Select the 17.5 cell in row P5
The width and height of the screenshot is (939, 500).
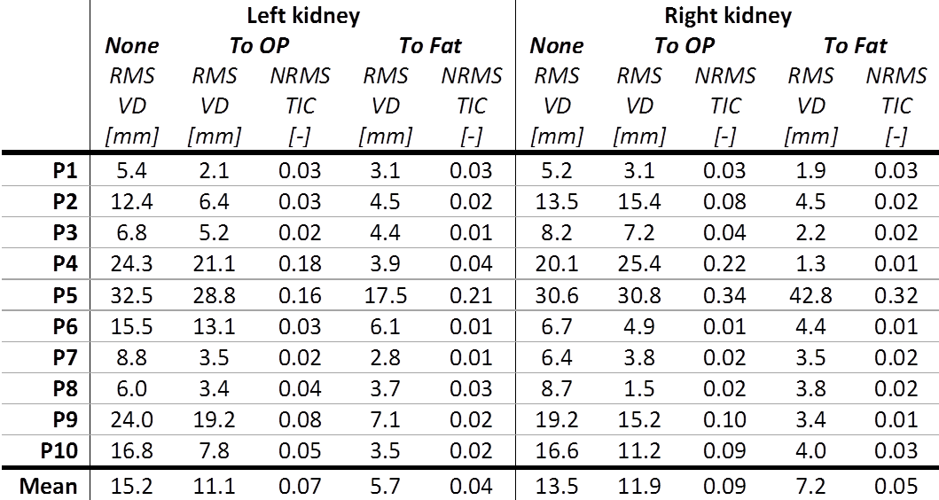385,295
